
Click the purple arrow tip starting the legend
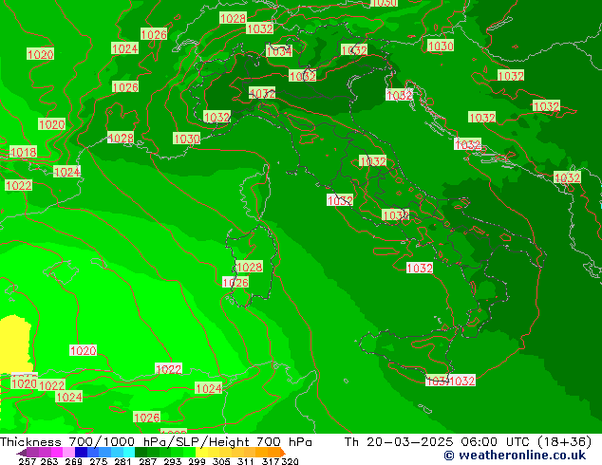[x=22, y=453]
